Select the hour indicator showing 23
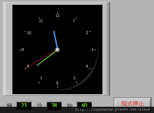 [x=24, y=105]
